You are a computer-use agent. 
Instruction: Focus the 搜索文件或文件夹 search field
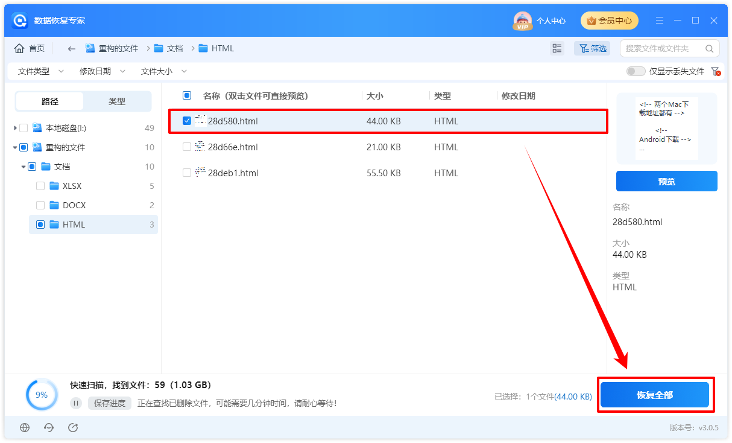[670, 48]
